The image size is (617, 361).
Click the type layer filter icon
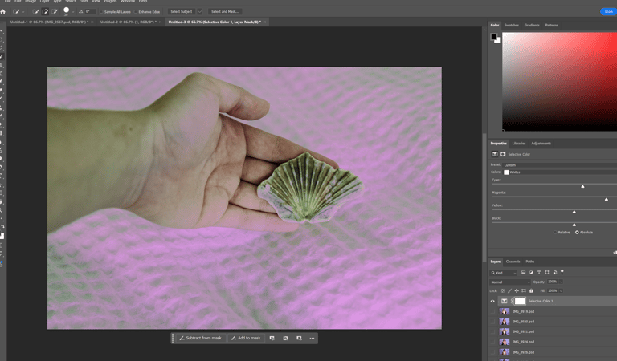point(538,273)
